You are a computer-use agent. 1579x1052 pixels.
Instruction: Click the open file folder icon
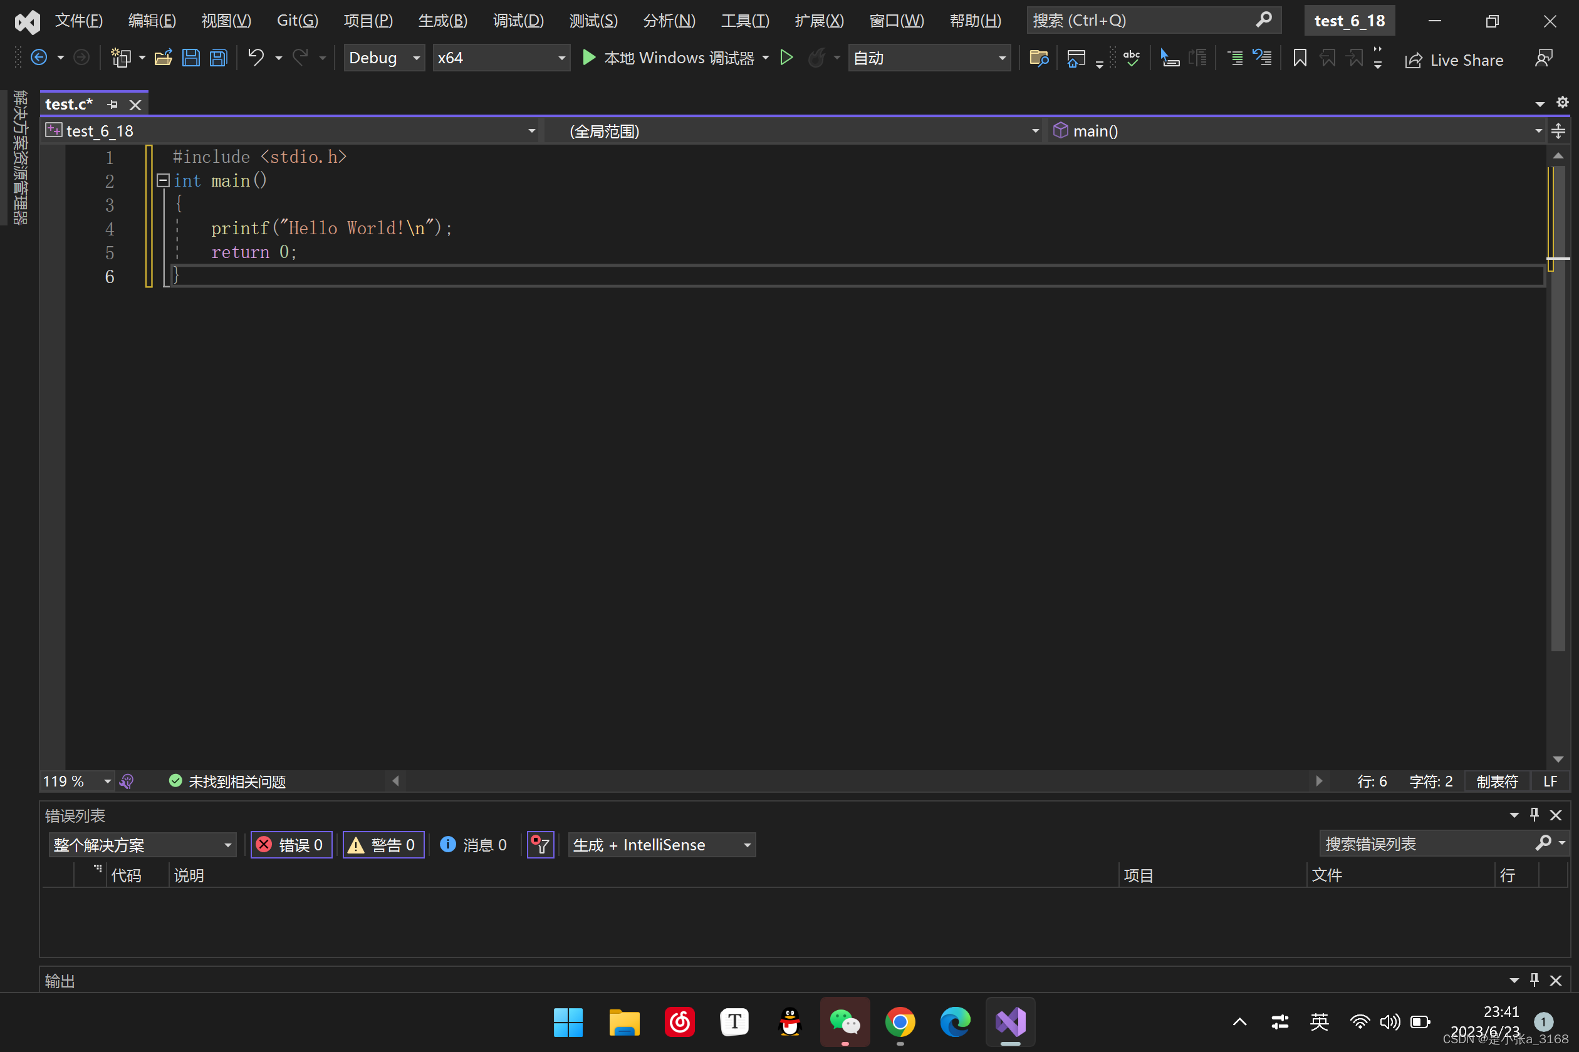163,58
